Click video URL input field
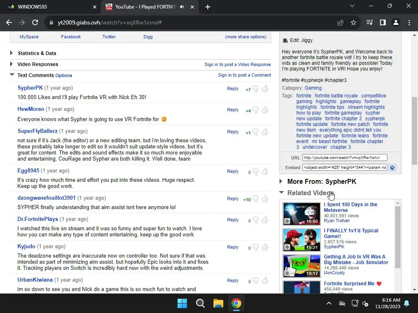Screen dimensions: 418x313 (x=345, y=158)
